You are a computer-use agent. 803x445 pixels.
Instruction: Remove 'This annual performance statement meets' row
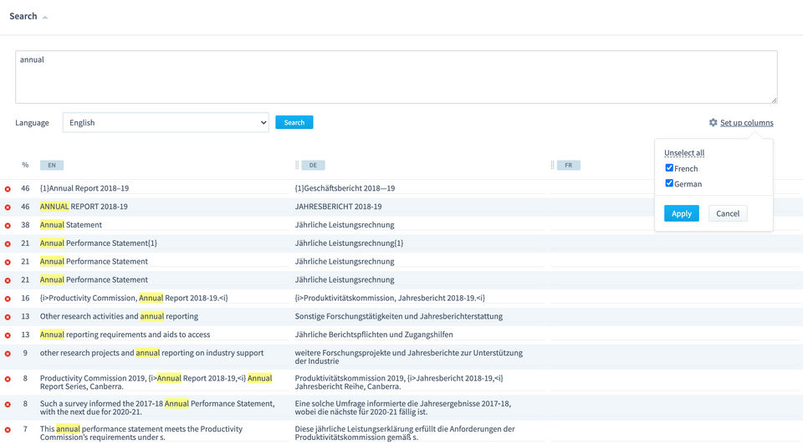click(8, 430)
